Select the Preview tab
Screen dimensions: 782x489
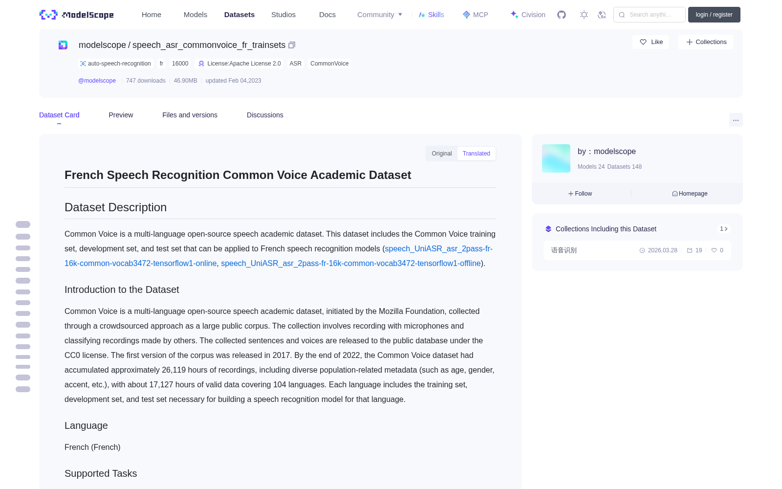tap(121, 115)
